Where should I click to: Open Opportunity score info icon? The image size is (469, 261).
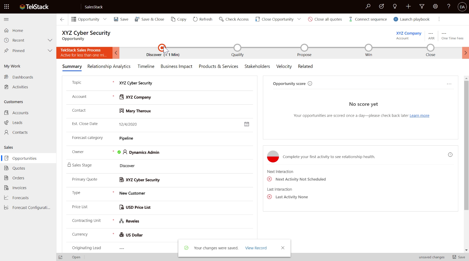click(x=310, y=84)
